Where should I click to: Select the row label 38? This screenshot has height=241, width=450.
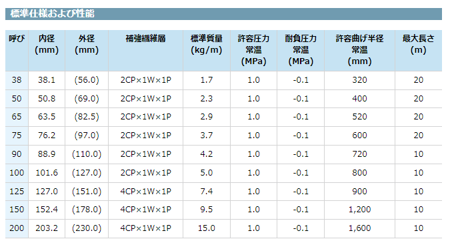(x=17, y=80)
